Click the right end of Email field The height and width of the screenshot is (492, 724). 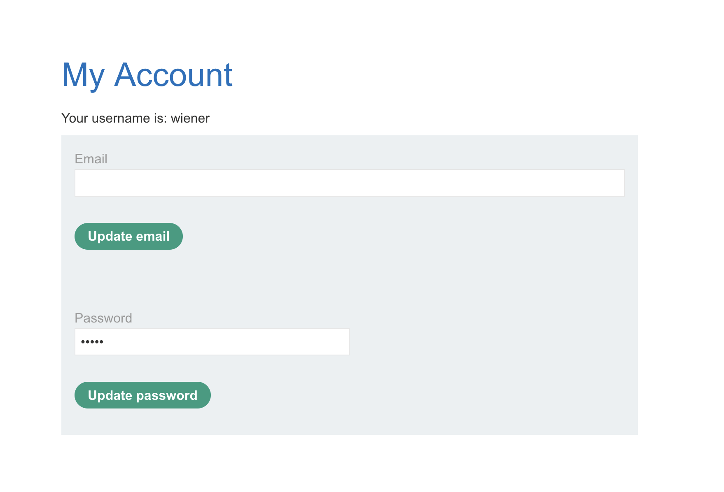pos(610,183)
